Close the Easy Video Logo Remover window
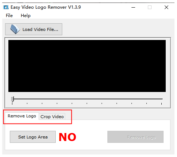 click(166, 7)
